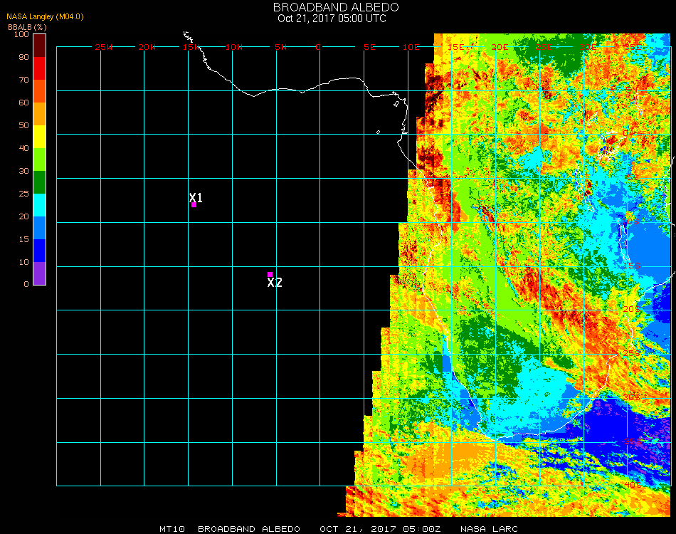Select the orange-red 60-70 colorbar segment

coord(40,91)
